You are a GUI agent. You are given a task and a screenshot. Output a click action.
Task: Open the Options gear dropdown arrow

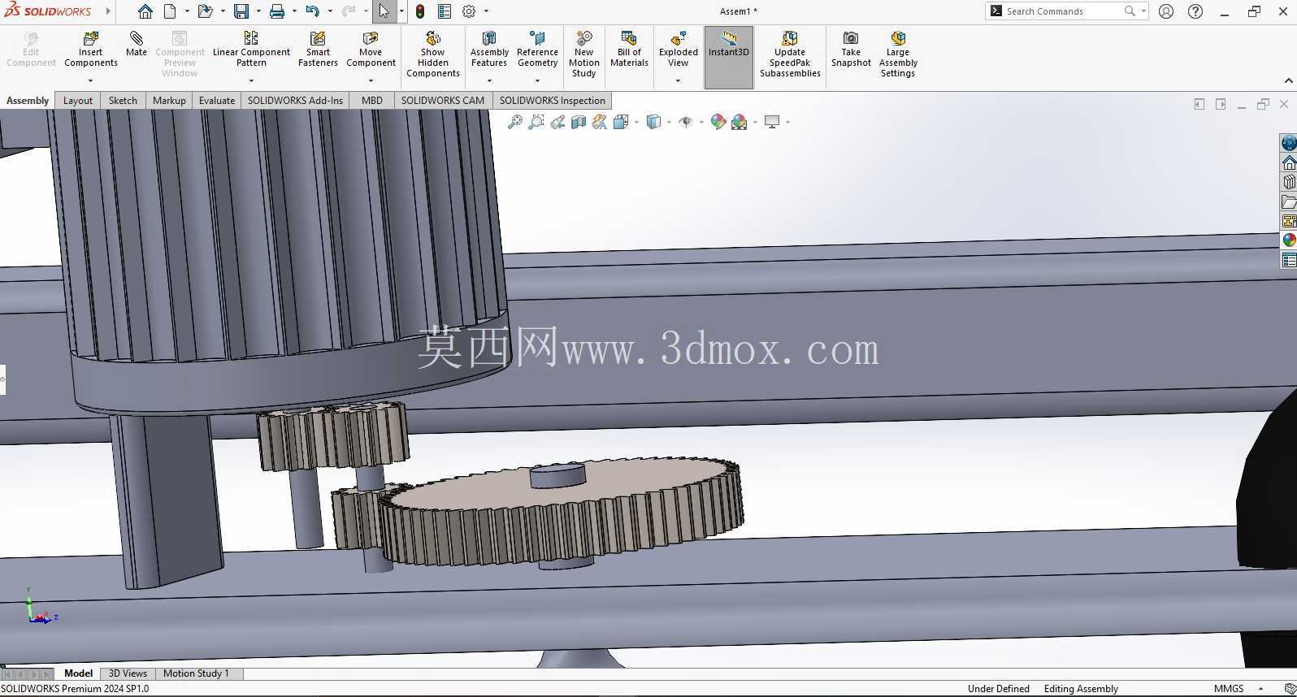pyautogui.click(x=486, y=11)
